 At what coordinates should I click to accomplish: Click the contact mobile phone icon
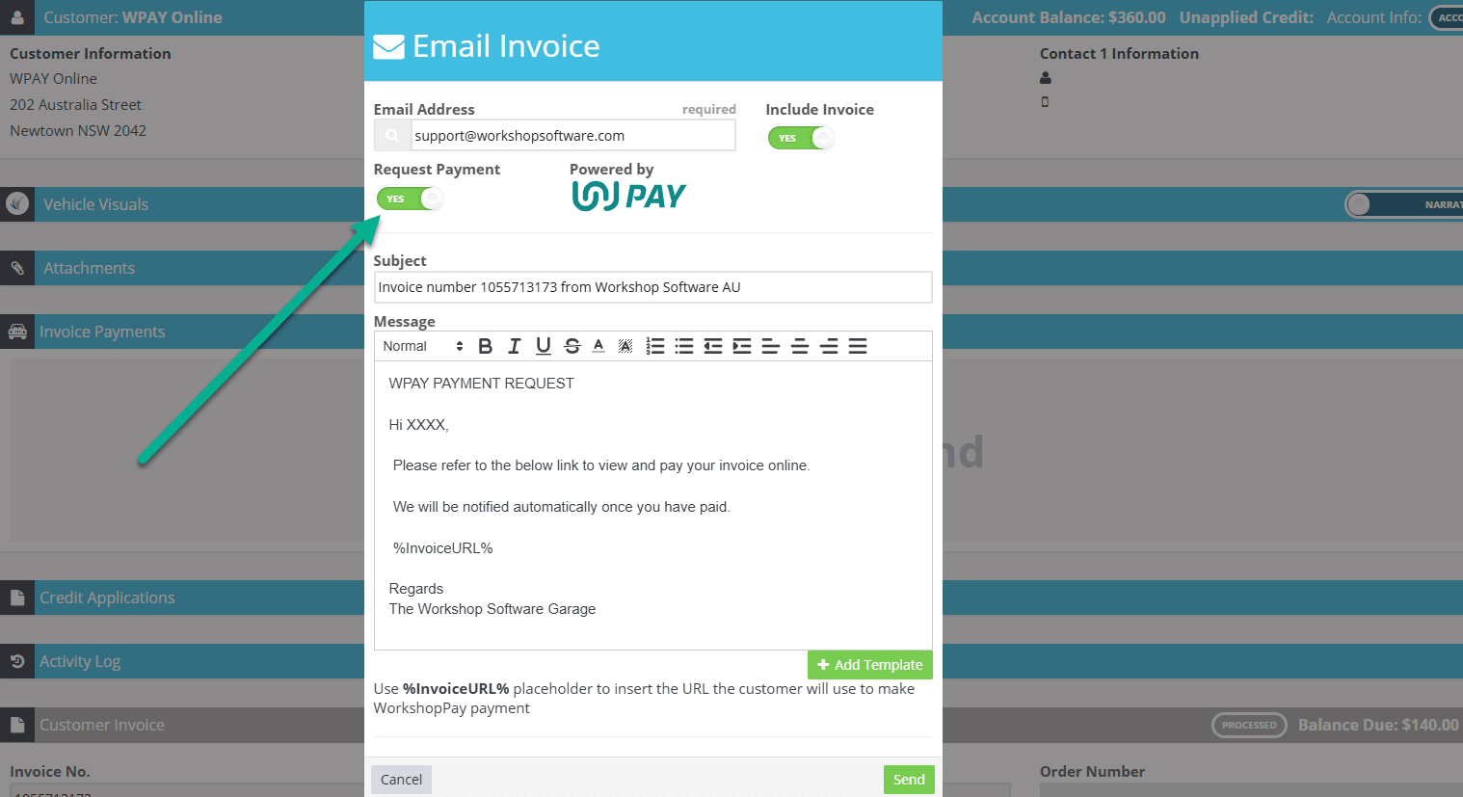pyautogui.click(x=1045, y=101)
